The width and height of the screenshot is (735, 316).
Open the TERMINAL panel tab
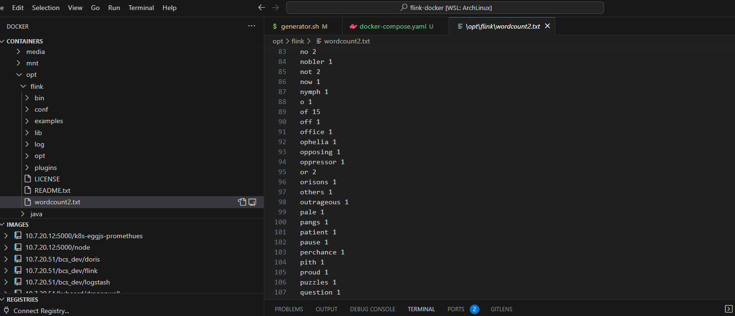[x=421, y=309]
